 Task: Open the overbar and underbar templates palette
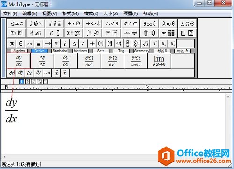click(x=112, y=33)
